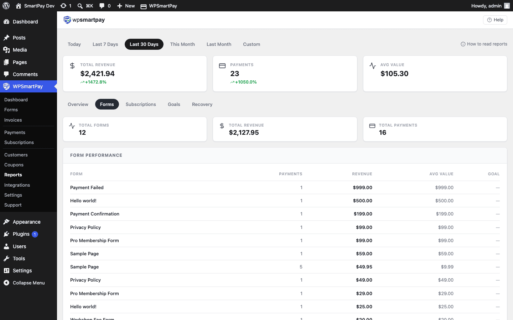Click the wpsmartpay header logo
Image resolution: width=513 pixels, height=320 pixels.
coord(84,20)
